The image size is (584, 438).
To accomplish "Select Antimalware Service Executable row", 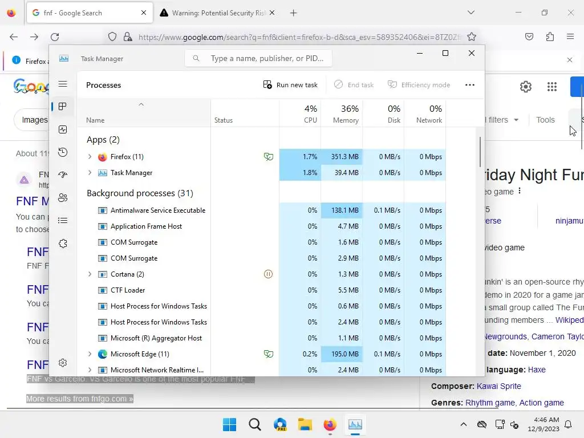I will pos(261,210).
